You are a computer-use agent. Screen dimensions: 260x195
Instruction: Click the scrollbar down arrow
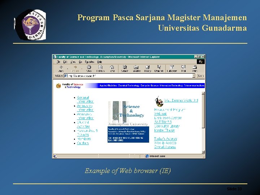(x=203, y=152)
